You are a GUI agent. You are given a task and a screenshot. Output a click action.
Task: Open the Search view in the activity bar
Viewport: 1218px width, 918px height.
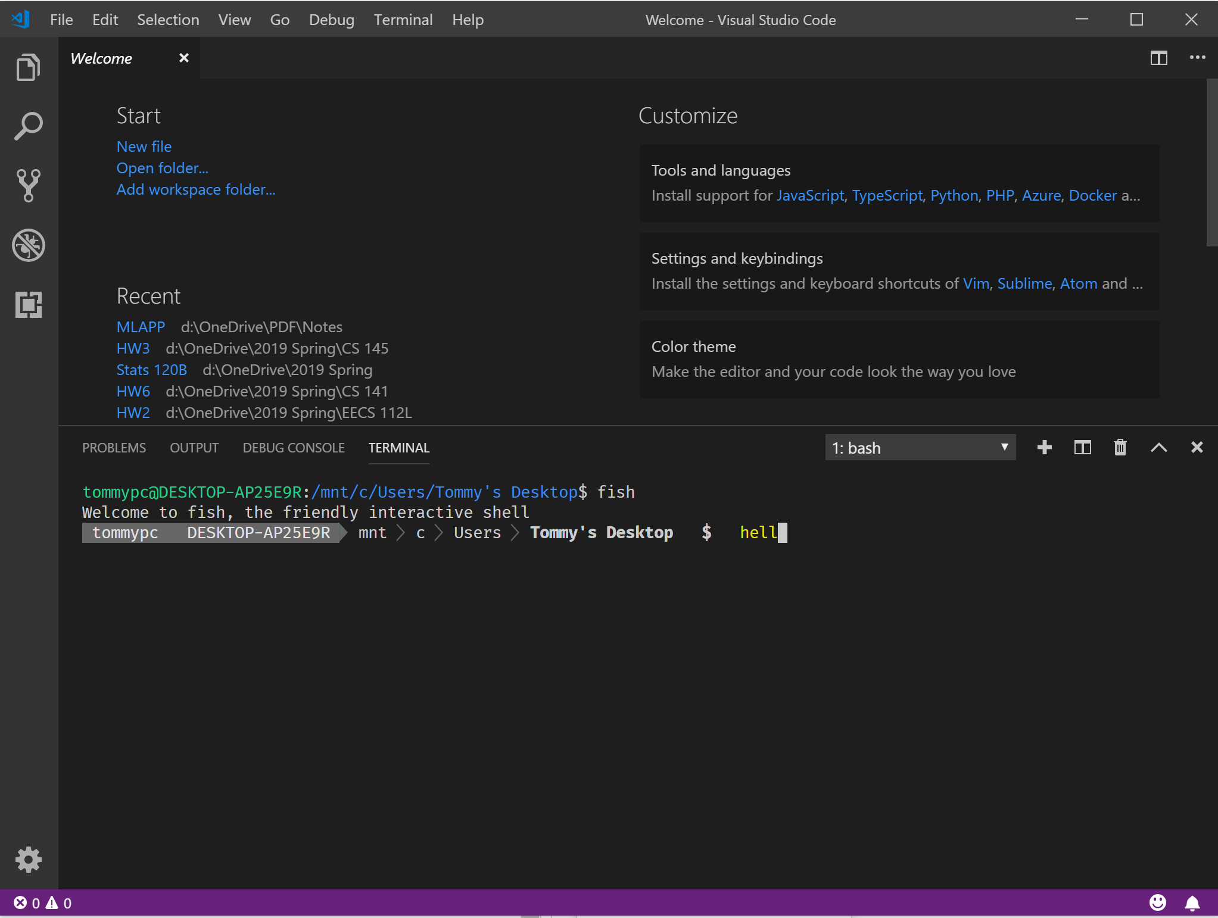(x=27, y=126)
